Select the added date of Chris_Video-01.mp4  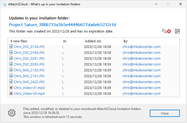(x=97, y=88)
